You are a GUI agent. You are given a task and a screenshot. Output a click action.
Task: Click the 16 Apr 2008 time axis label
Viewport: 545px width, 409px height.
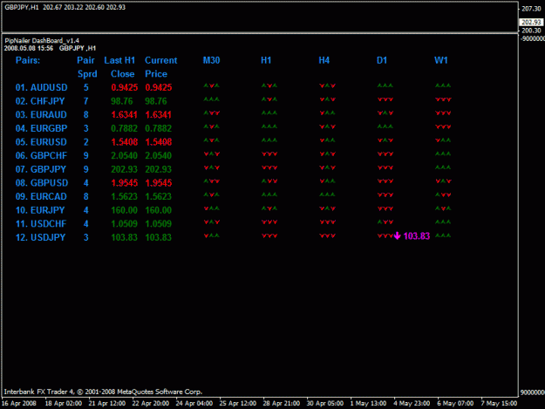click(x=19, y=403)
